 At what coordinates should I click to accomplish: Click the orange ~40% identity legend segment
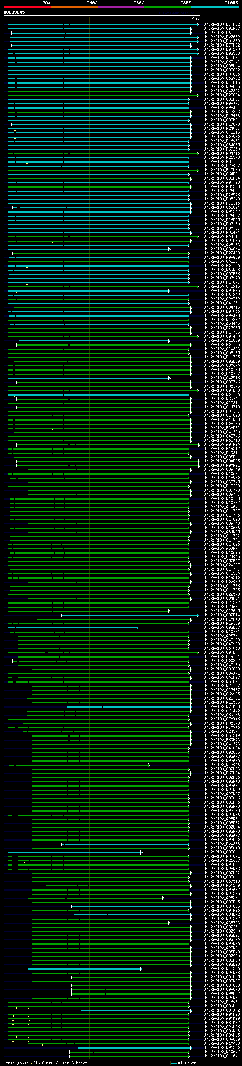pos(74,7)
